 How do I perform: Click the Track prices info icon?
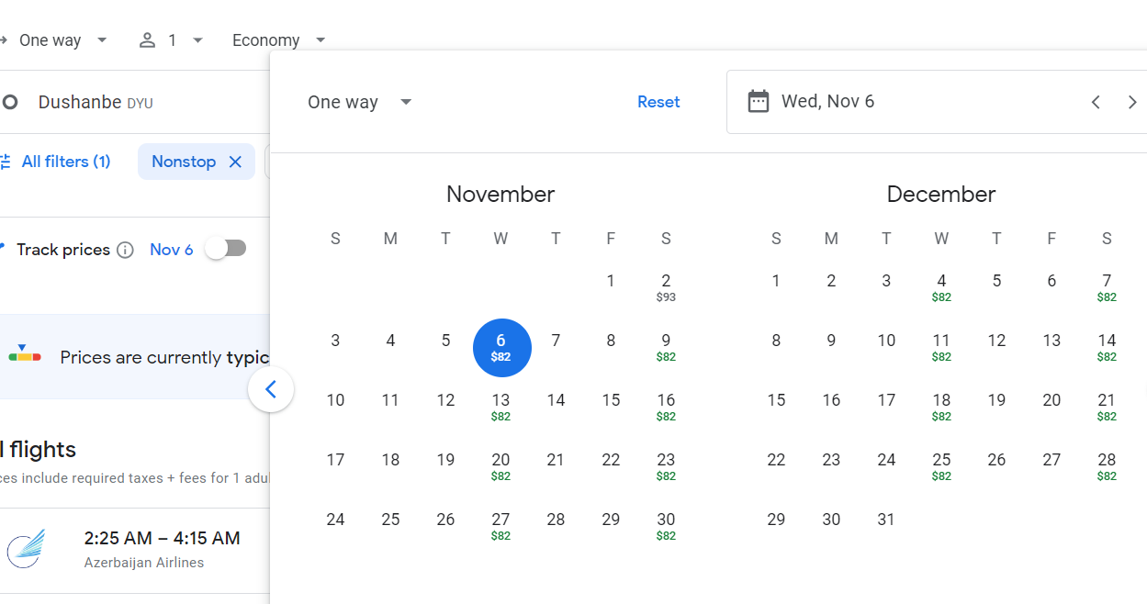click(126, 250)
